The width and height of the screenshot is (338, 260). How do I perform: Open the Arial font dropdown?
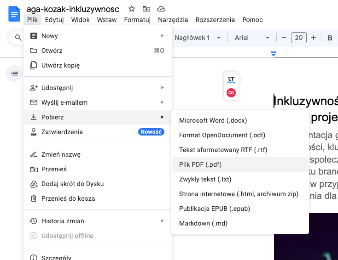pos(252,38)
